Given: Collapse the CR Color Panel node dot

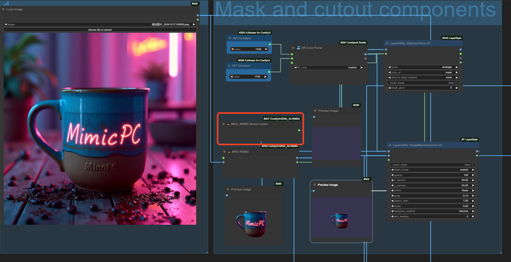Looking at the screenshot, I should pyautogui.click(x=293, y=48).
